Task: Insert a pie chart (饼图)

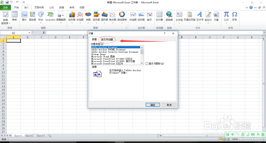Action: point(88,17)
